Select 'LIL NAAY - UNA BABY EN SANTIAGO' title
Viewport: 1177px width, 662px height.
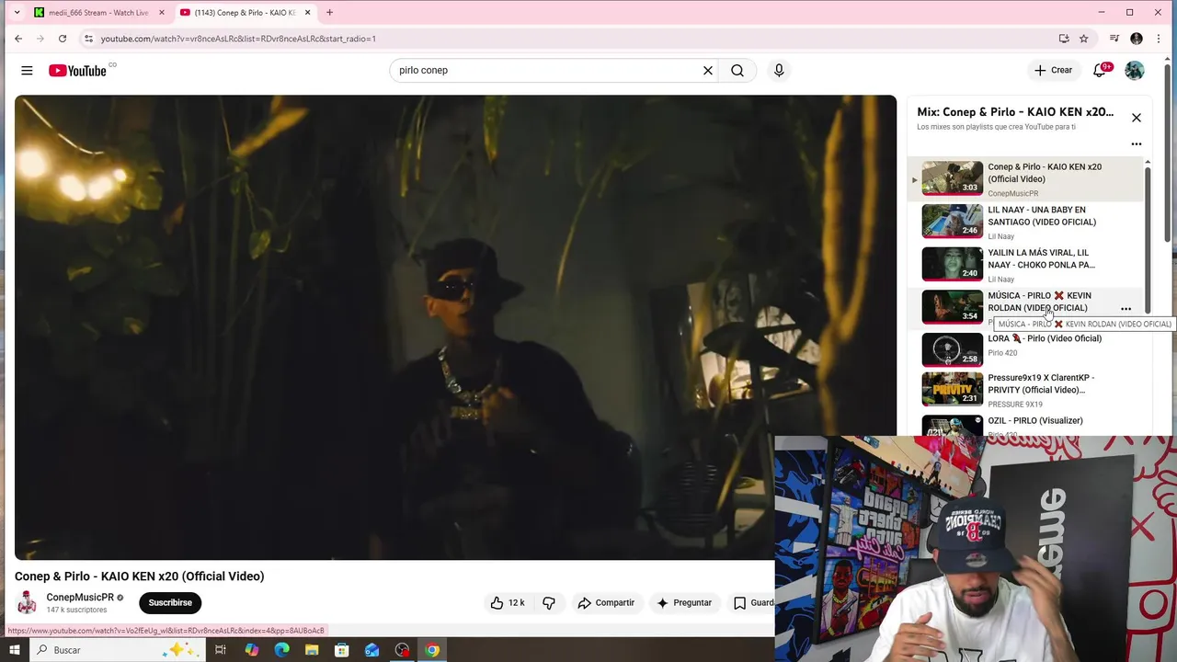(1042, 216)
